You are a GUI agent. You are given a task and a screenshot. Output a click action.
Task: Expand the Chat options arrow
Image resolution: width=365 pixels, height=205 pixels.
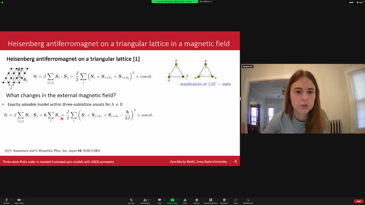click(164, 200)
